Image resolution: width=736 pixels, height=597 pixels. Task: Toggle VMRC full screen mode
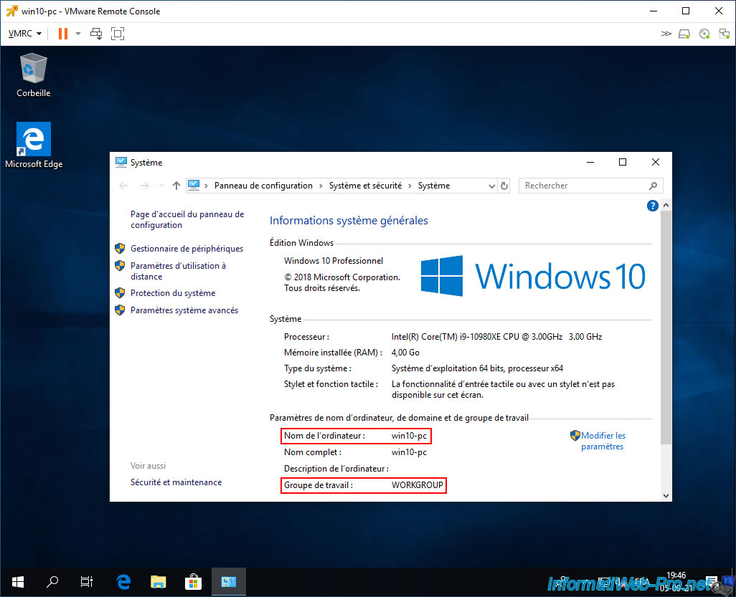[118, 34]
